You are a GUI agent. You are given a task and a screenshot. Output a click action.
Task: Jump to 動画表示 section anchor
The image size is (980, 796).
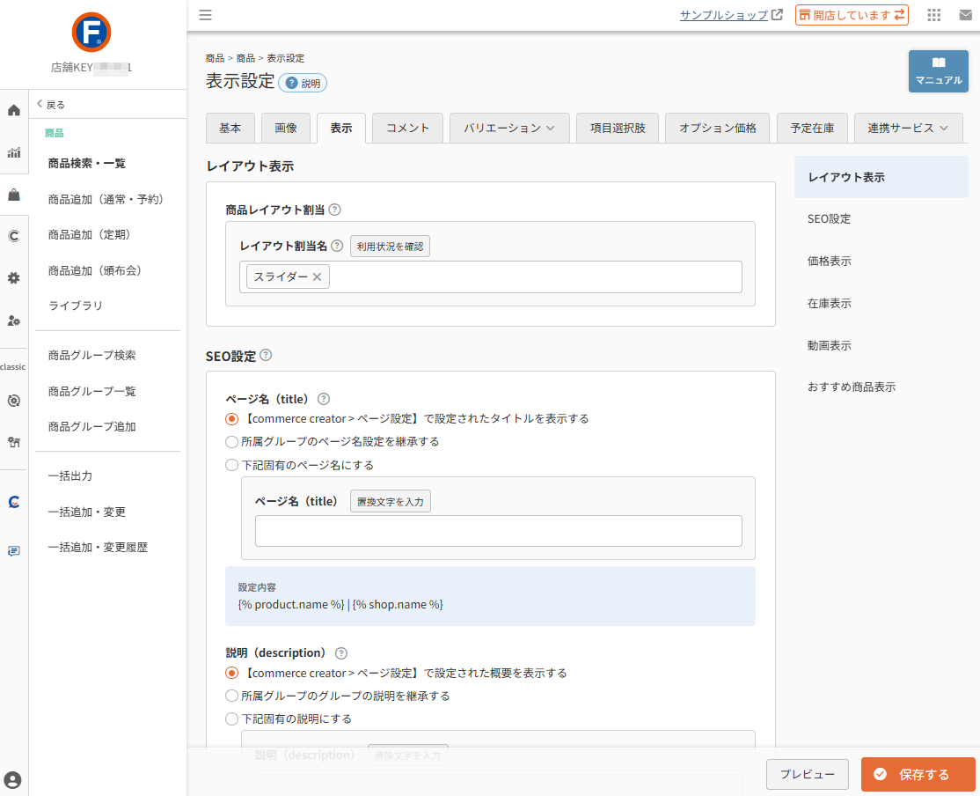(x=829, y=345)
